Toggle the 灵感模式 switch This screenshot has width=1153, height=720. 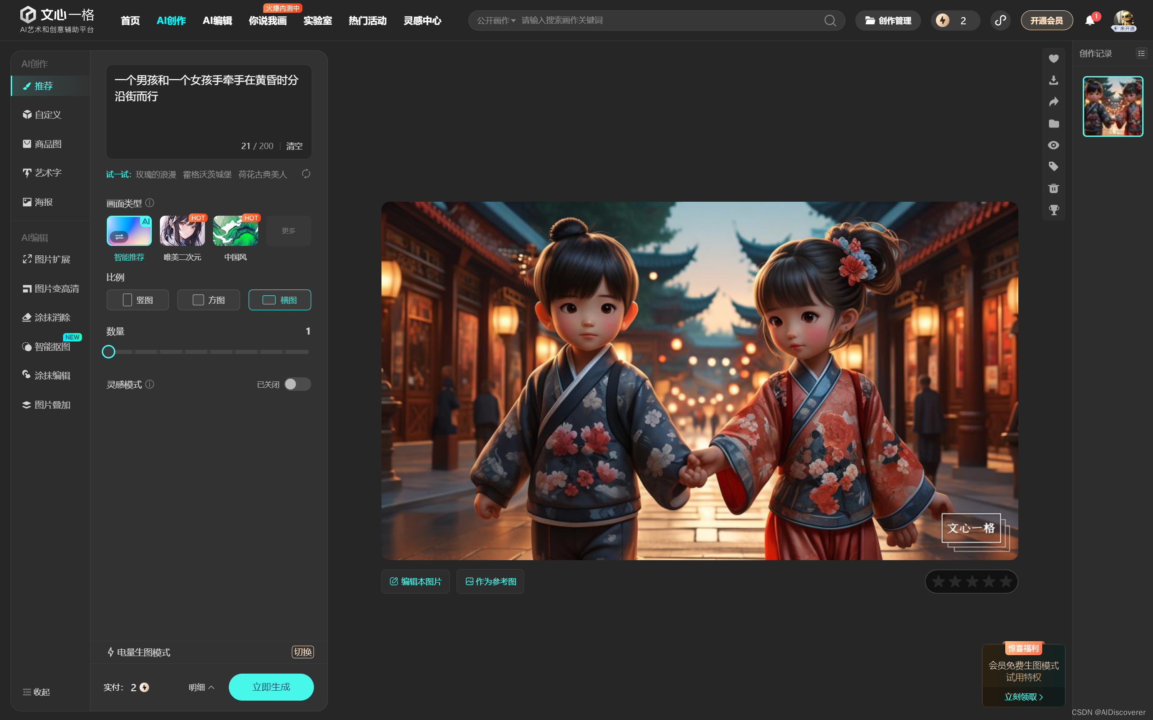[297, 384]
